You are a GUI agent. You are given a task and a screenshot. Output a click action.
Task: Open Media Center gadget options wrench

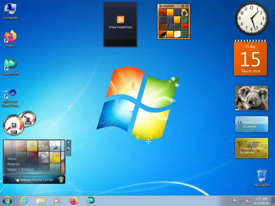(x=68, y=148)
